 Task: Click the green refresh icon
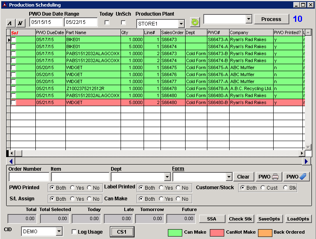tap(195, 22)
